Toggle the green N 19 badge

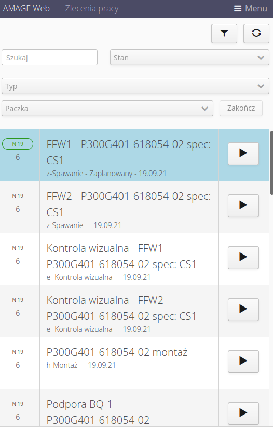(x=18, y=144)
